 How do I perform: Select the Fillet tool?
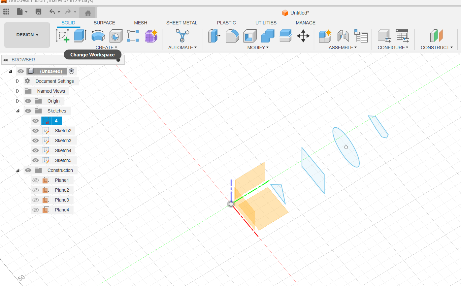[x=232, y=36]
